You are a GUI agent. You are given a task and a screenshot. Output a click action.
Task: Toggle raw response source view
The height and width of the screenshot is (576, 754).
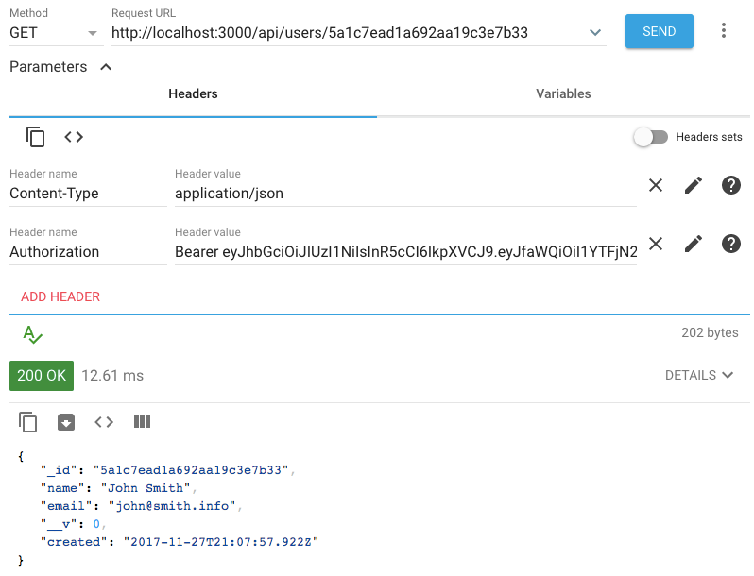click(x=104, y=422)
